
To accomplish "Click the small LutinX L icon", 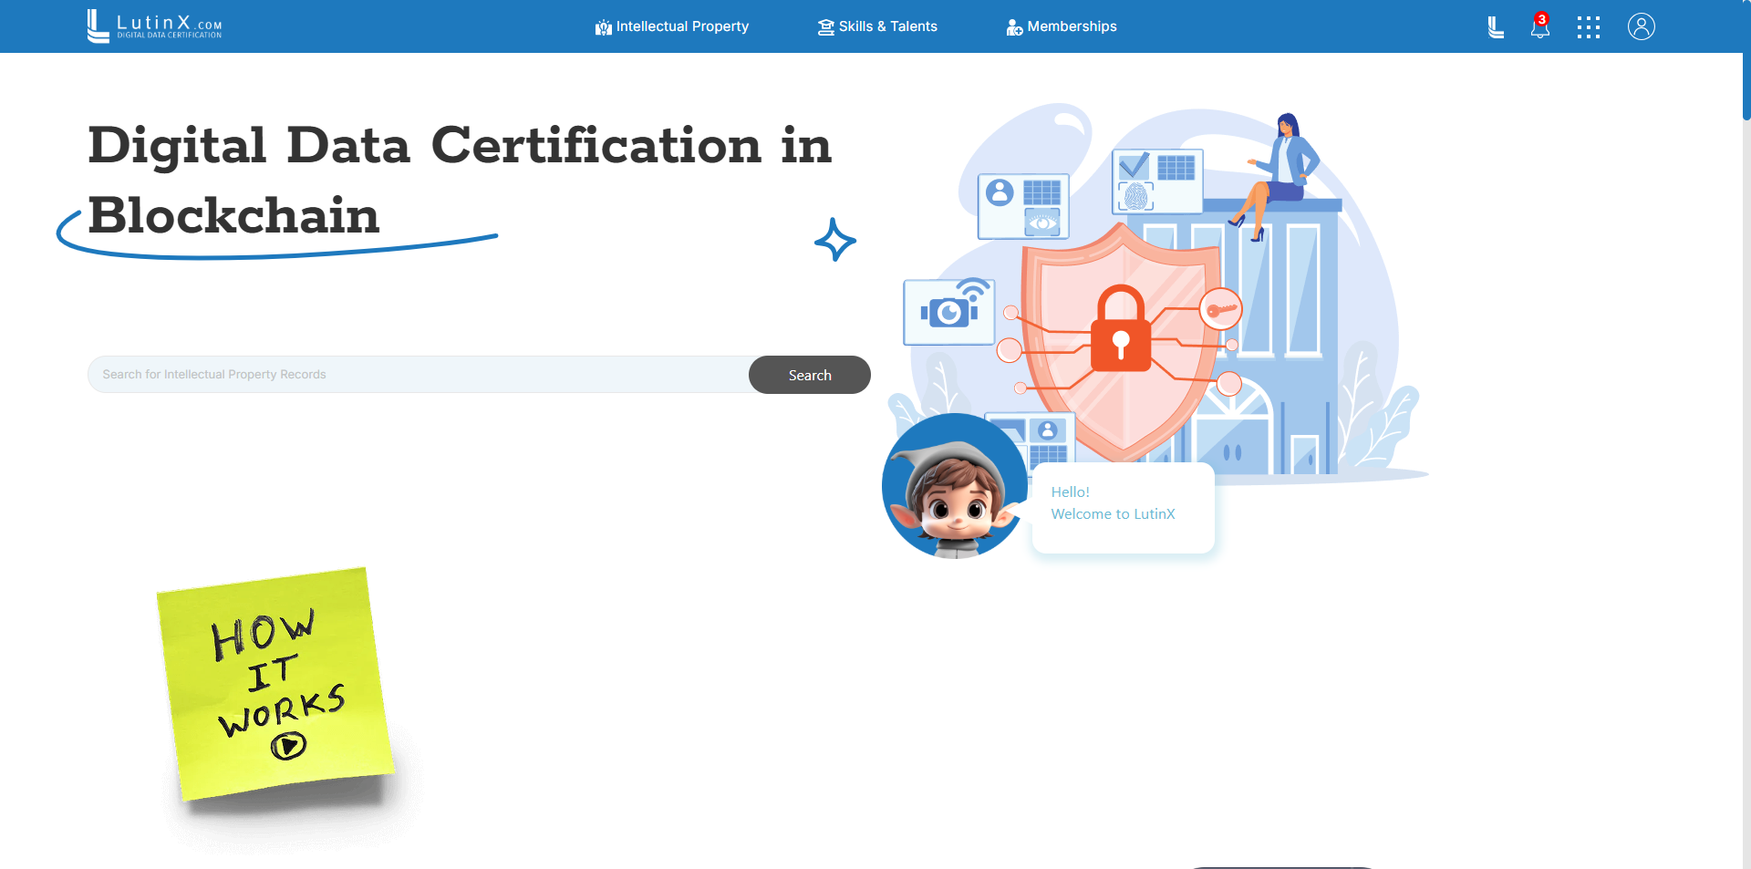I will click(x=1496, y=27).
